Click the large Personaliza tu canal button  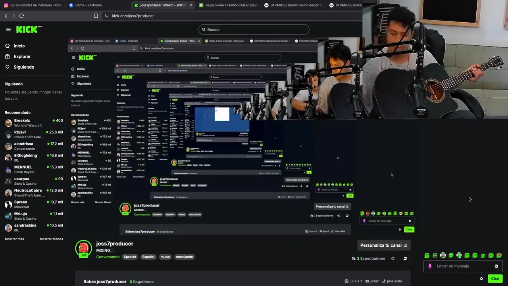tap(384, 245)
